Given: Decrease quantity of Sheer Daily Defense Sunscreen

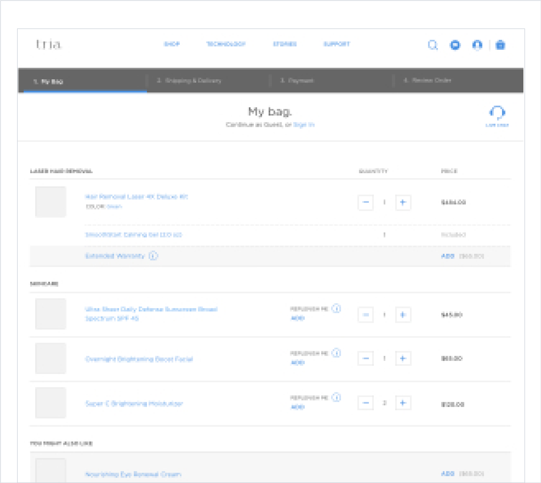Looking at the screenshot, I should click(x=366, y=315).
